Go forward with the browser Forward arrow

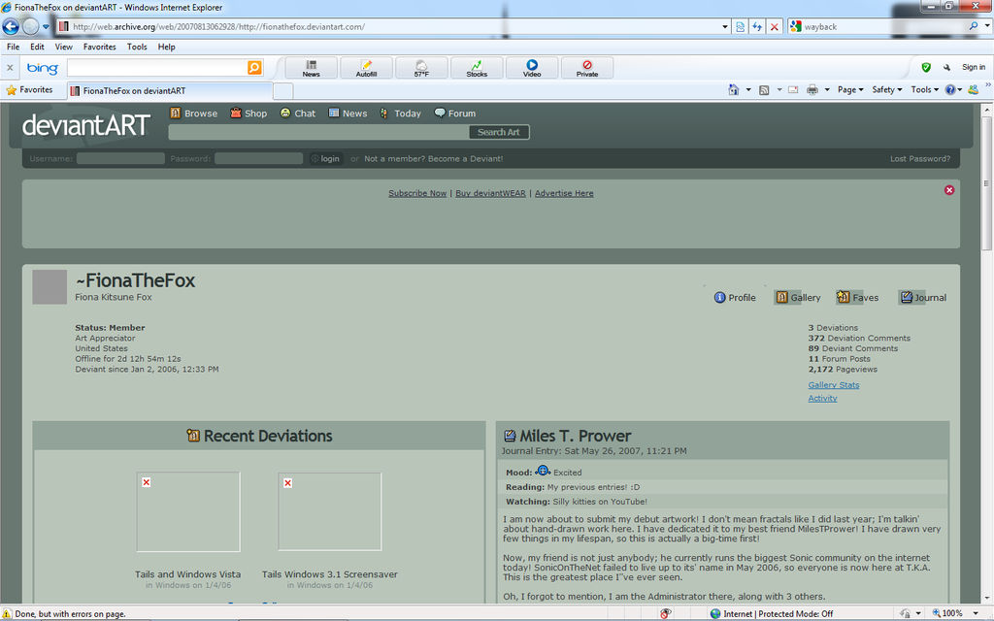[x=30, y=26]
